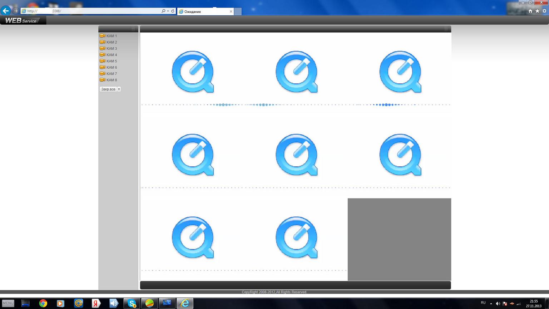Click the WEB Service logo
The width and height of the screenshot is (549, 309).
pos(23,20)
